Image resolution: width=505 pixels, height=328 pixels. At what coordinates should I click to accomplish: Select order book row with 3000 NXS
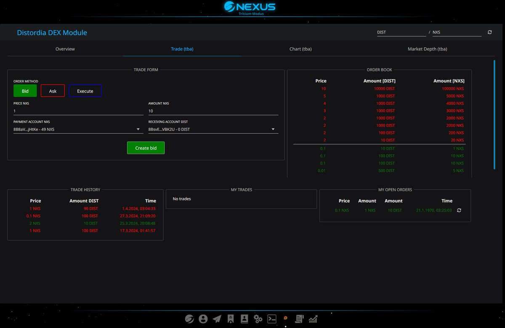click(379, 111)
